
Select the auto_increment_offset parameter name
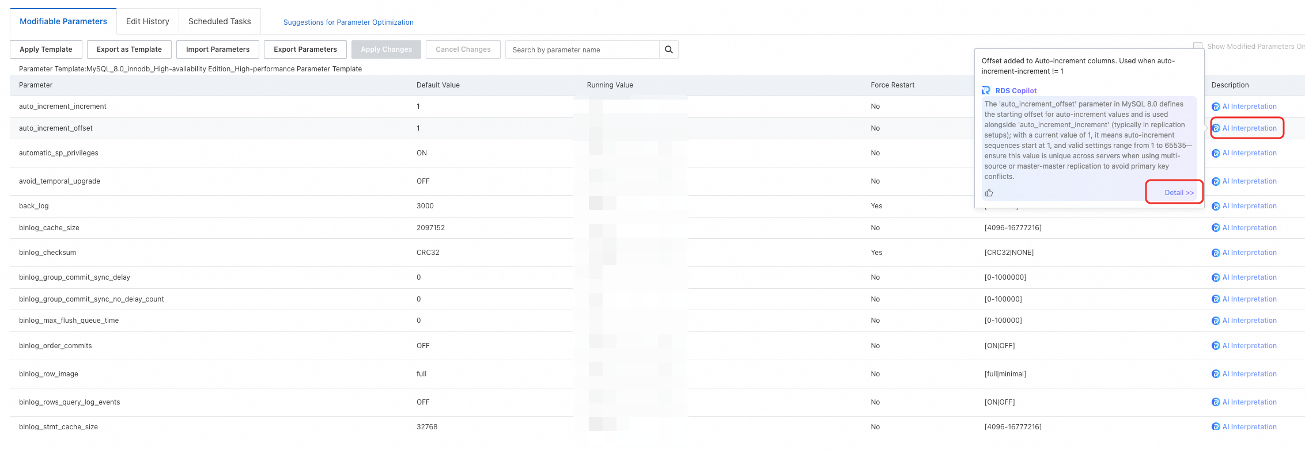(x=56, y=128)
